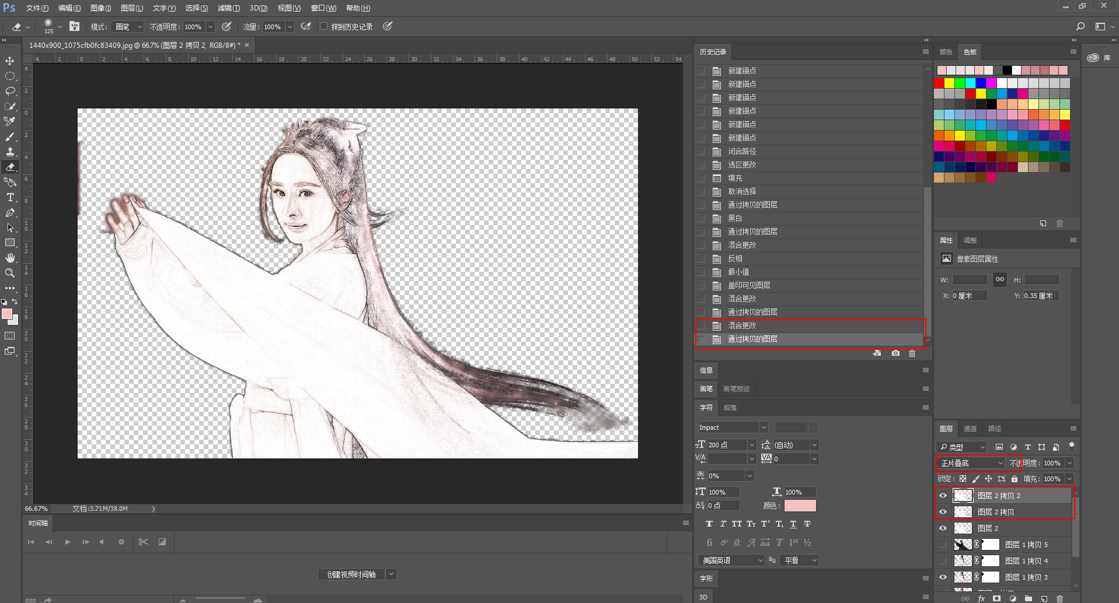The width and height of the screenshot is (1119, 603).
Task: Lock transparent pixels icon
Action: tap(963, 479)
